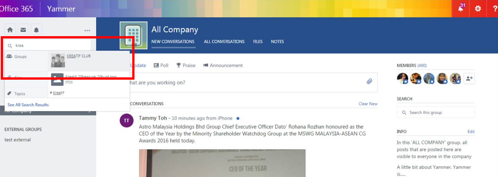Select the Announcement post type
This screenshot has width=498, height=177.
[223, 65]
